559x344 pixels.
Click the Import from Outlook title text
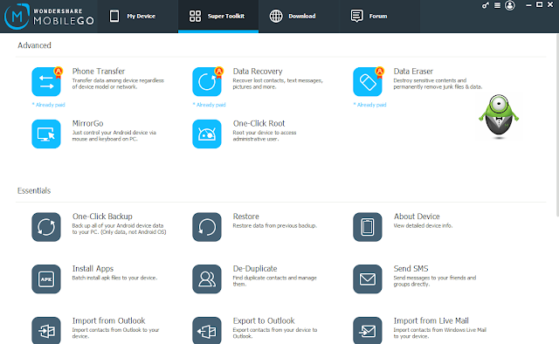[108, 320]
